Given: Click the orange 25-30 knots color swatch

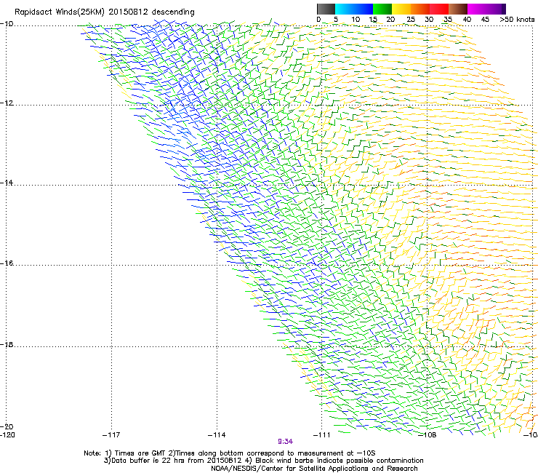Looking at the screenshot, I should (x=420, y=9).
